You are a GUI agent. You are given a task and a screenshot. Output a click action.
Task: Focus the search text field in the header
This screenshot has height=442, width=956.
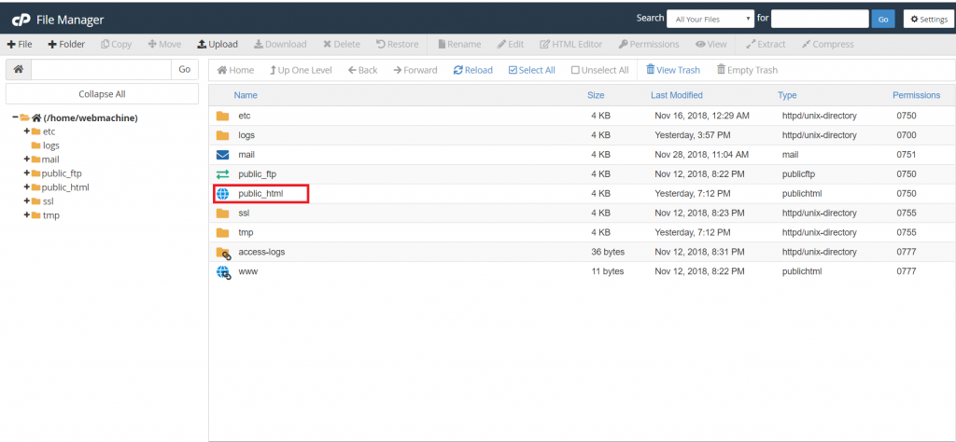820,19
